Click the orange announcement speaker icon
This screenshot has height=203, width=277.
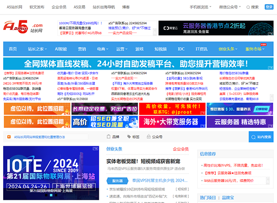[9, 137]
